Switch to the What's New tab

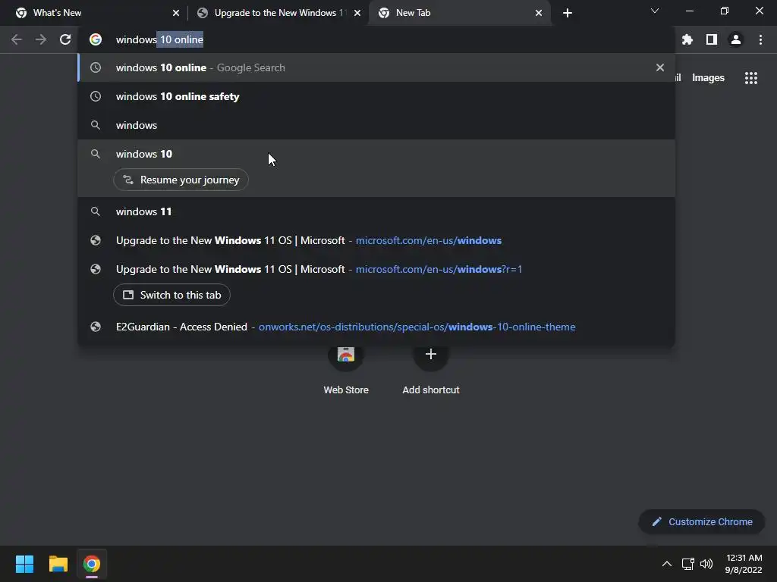96,13
